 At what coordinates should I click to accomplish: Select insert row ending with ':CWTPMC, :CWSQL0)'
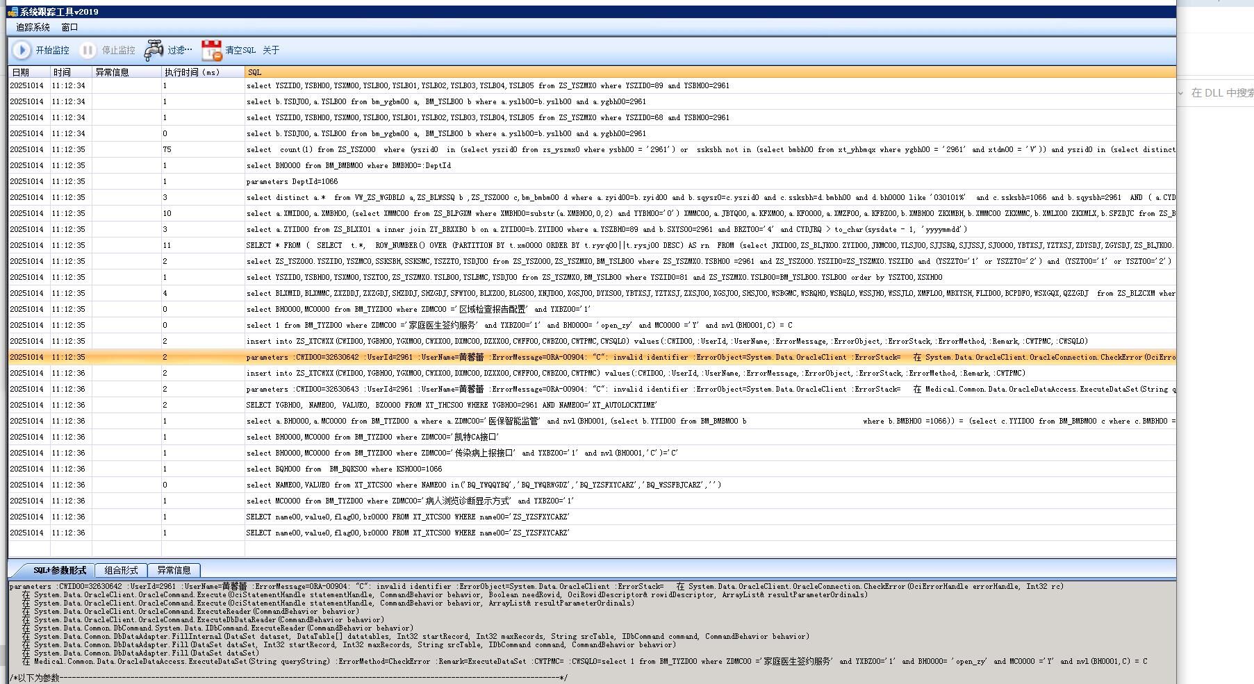(x=592, y=341)
